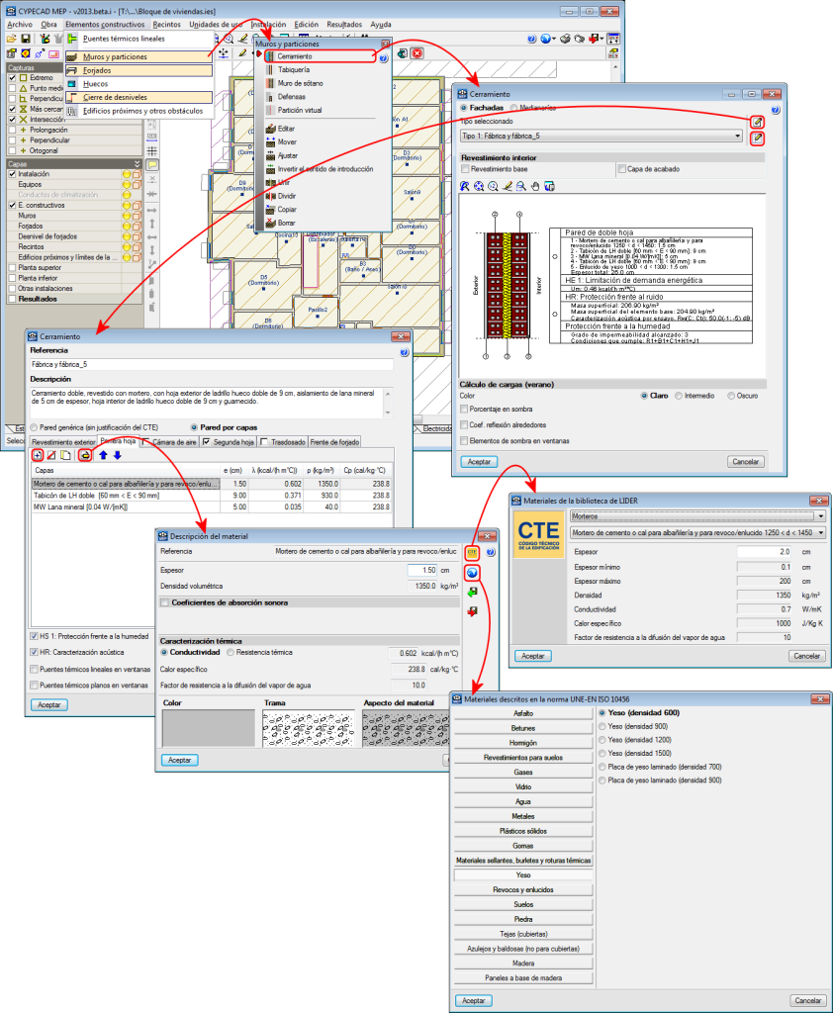Click the Revocos y enlucidos category button
The width and height of the screenshot is (833, 1013).
(523, 889)
